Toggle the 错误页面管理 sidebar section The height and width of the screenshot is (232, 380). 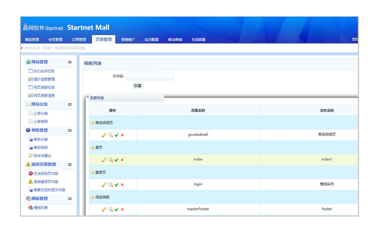pos(70,165)
